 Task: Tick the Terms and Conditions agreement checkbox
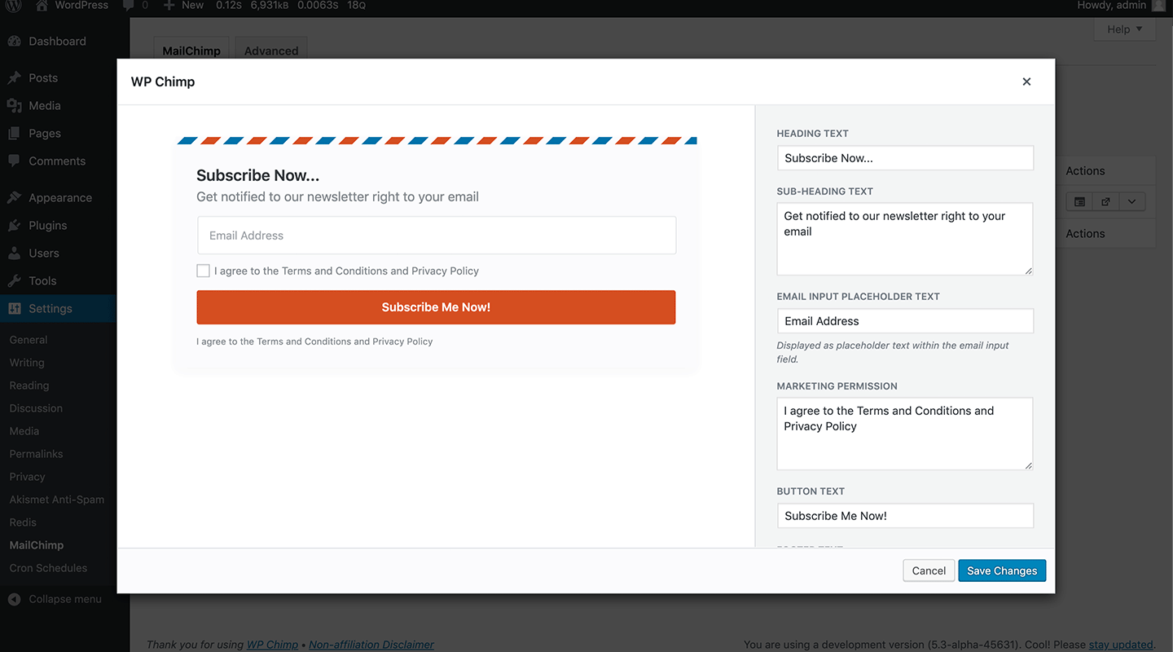(x=203, y=271)
